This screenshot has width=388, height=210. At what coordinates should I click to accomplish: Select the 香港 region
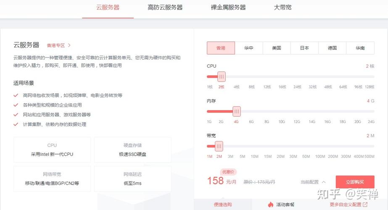(221, 48)
